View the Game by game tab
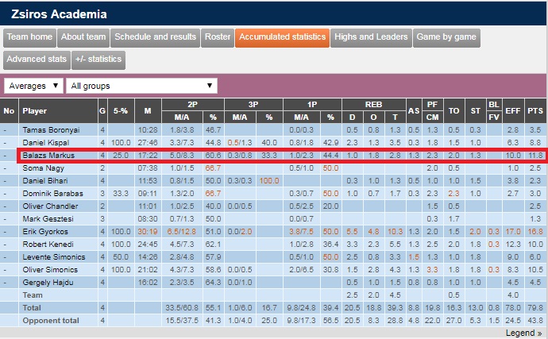 tap(446, 37)
